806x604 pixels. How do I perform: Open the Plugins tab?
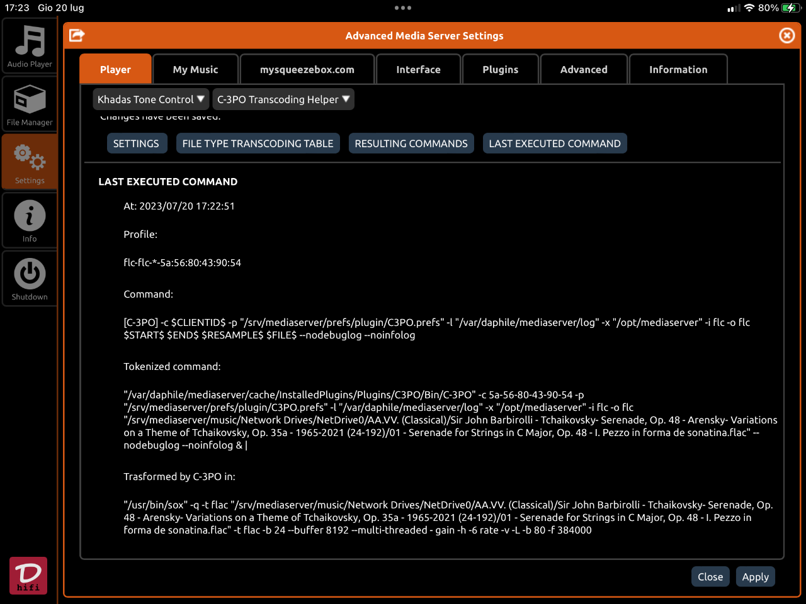[x=501, y=69]
